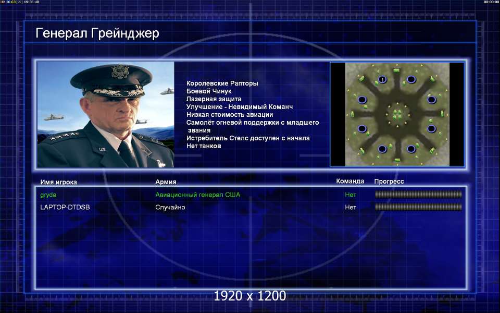Click the title 'Генерал Грейнджер'
500x313 pixels.
click(x=97, y=33)
